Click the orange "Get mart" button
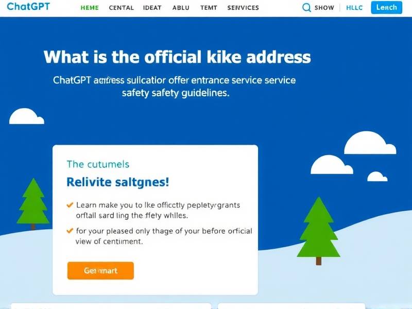Screen dimensions: 412x309 100,270
